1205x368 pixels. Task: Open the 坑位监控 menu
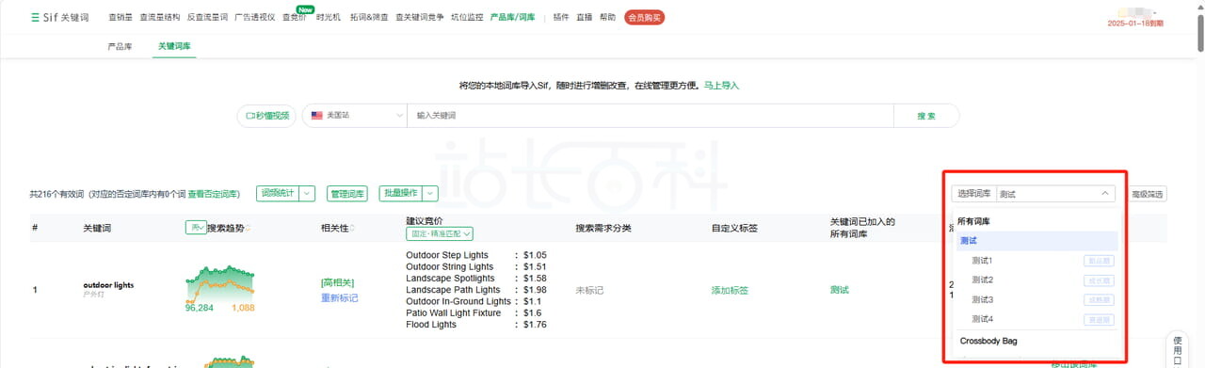467,17
